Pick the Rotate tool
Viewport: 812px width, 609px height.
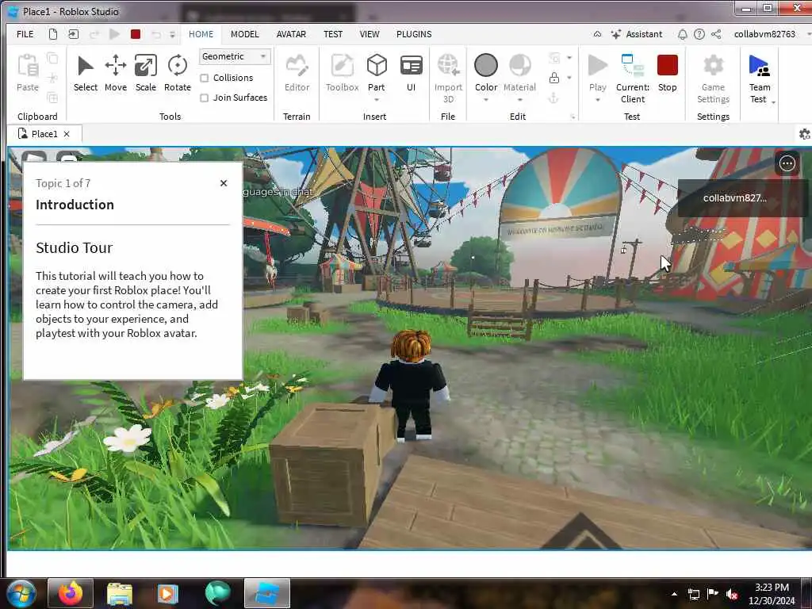click(x=177, y=73)
